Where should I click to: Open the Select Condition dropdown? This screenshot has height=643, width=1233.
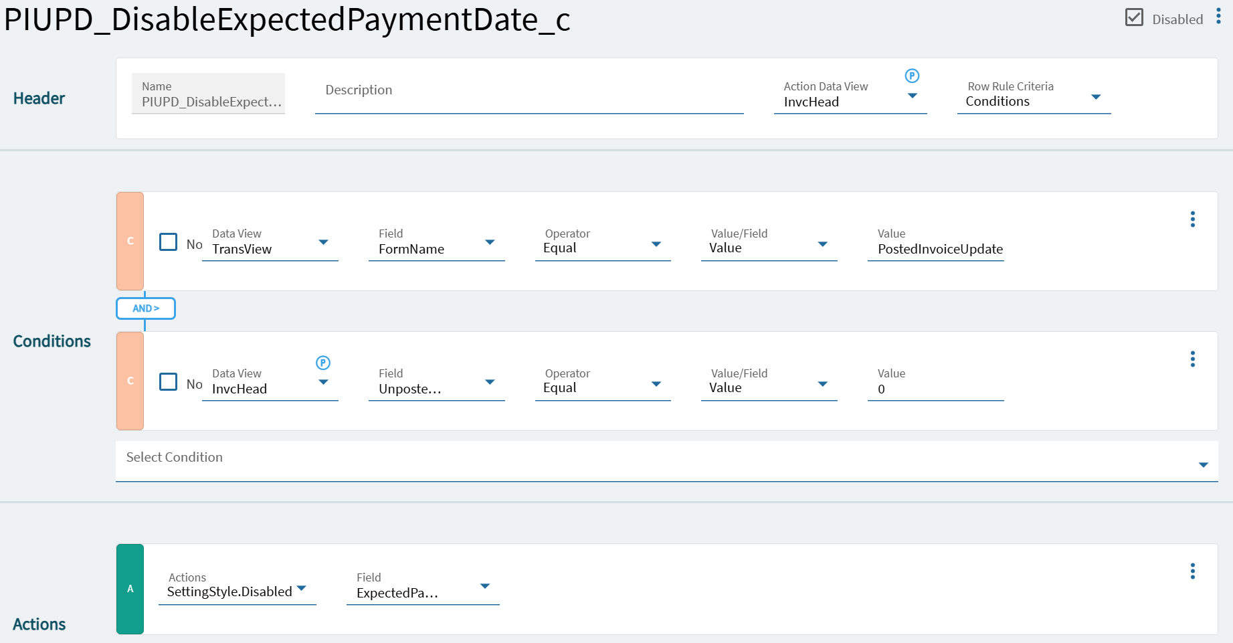[x=667, y=461]
